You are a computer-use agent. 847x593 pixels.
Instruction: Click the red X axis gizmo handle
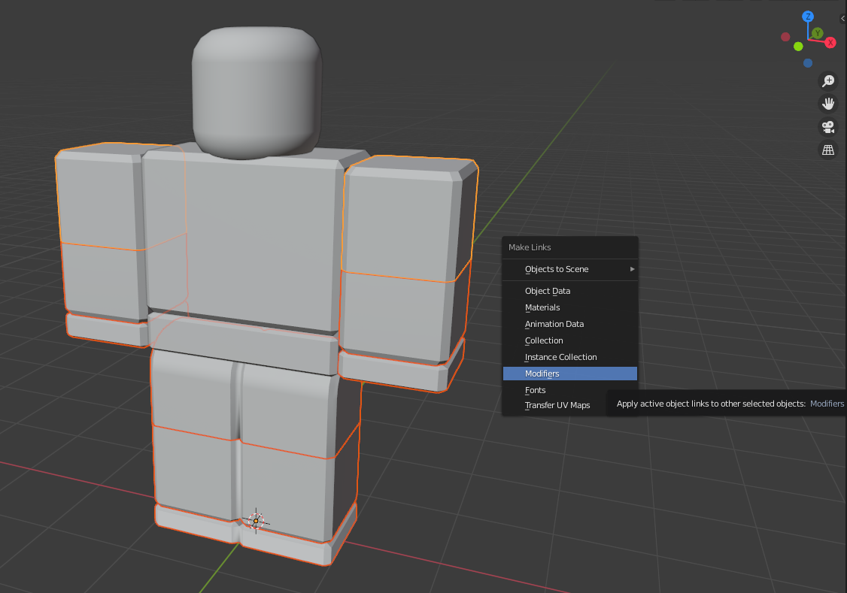(x=830, y=43)
